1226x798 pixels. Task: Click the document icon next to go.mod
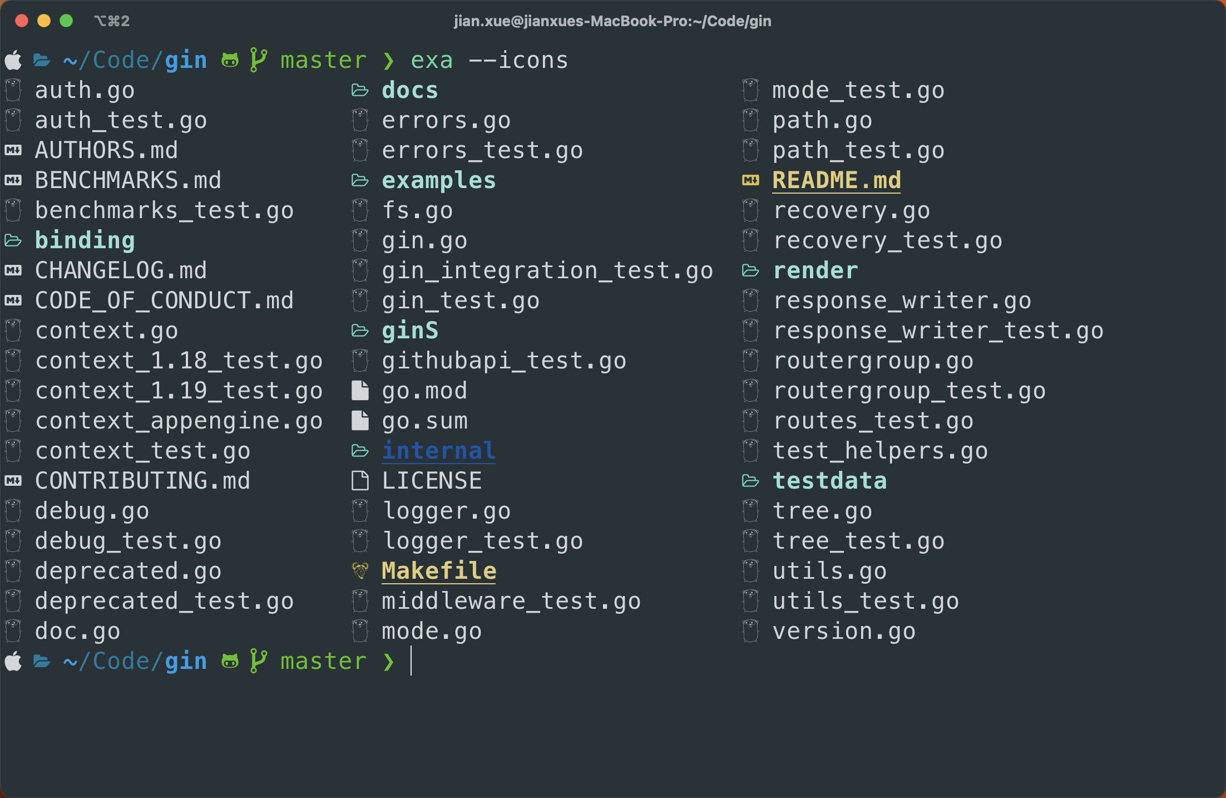tap(360, 390)
